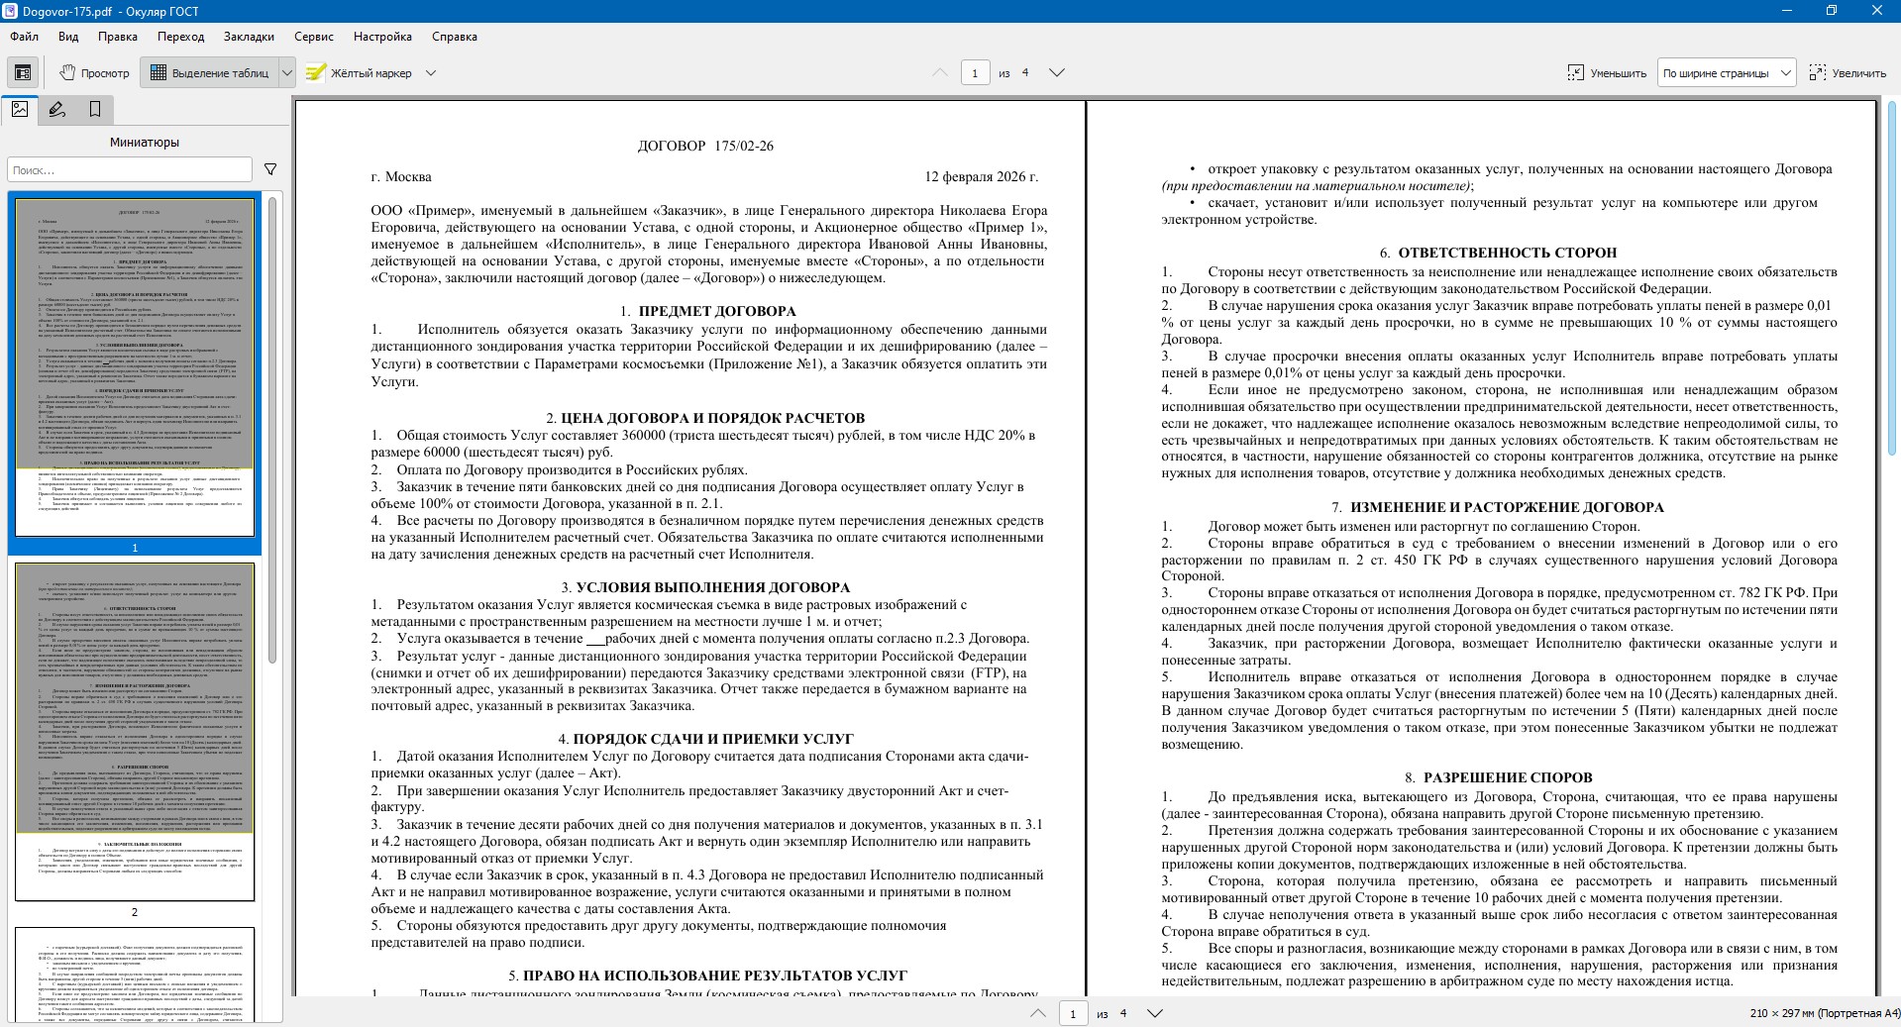Click the top page number field
Viewport: 1901px width, 1027px height.
click(x=975, y=72)
